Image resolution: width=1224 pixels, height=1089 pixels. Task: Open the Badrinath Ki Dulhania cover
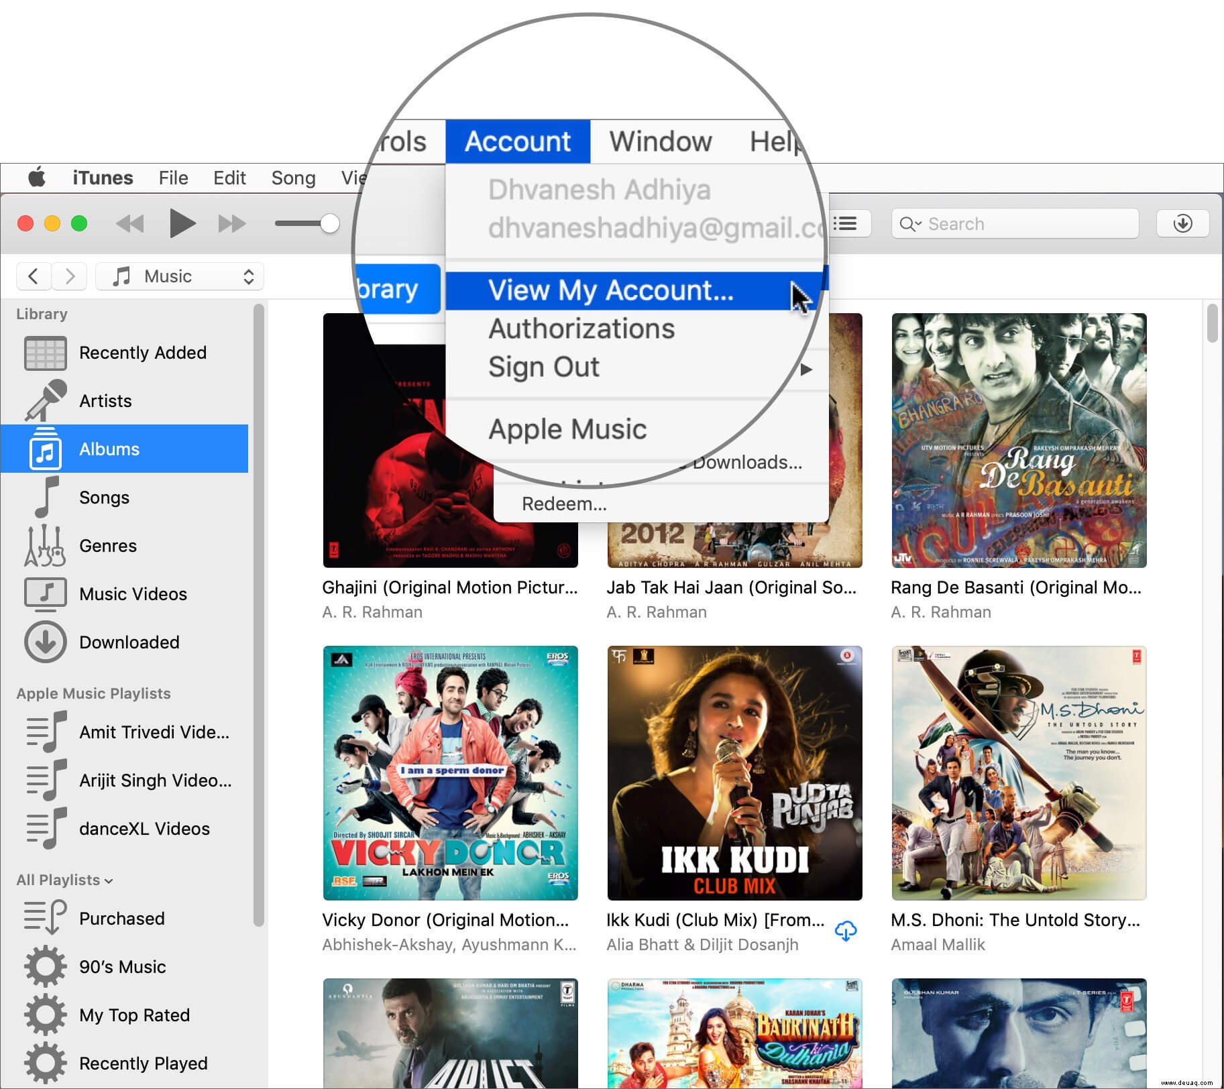(734, 1033)
